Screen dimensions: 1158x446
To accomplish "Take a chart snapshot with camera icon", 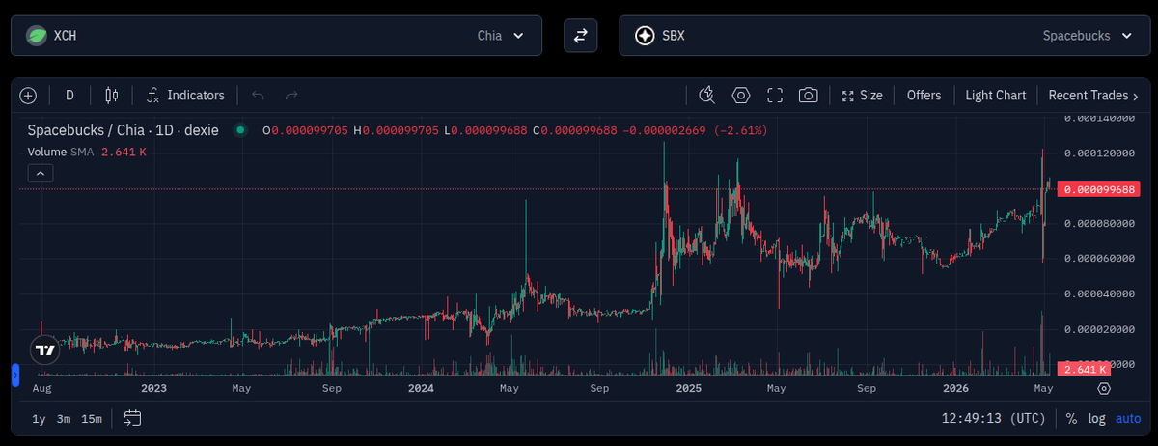I will [809, 95].
